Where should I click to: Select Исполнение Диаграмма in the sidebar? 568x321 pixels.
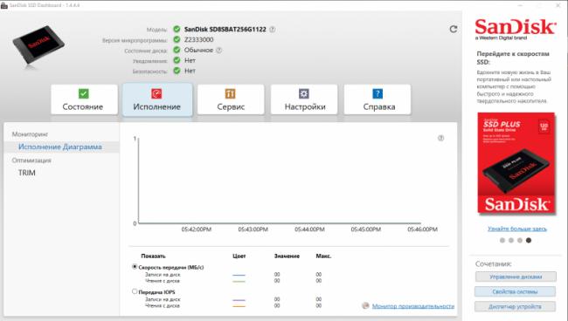coord(61,147)
